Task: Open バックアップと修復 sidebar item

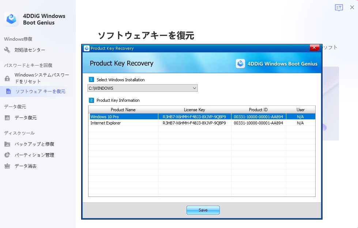Action: coord(34,144)
